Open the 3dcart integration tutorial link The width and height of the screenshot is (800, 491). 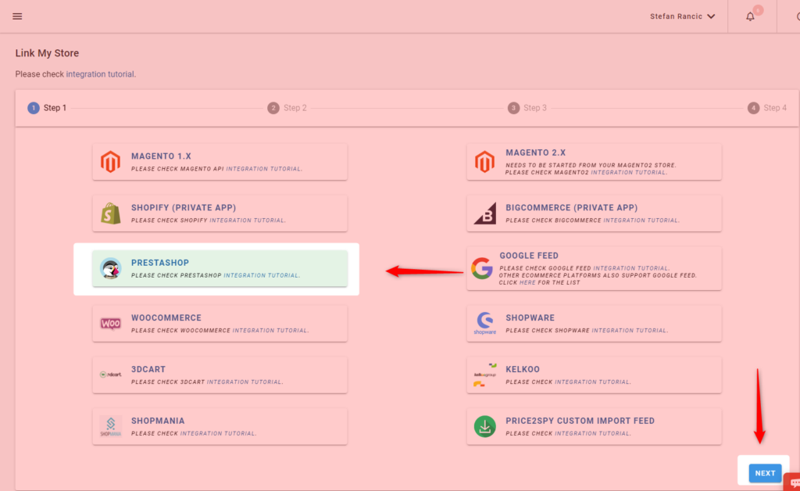tap(245, 382)
